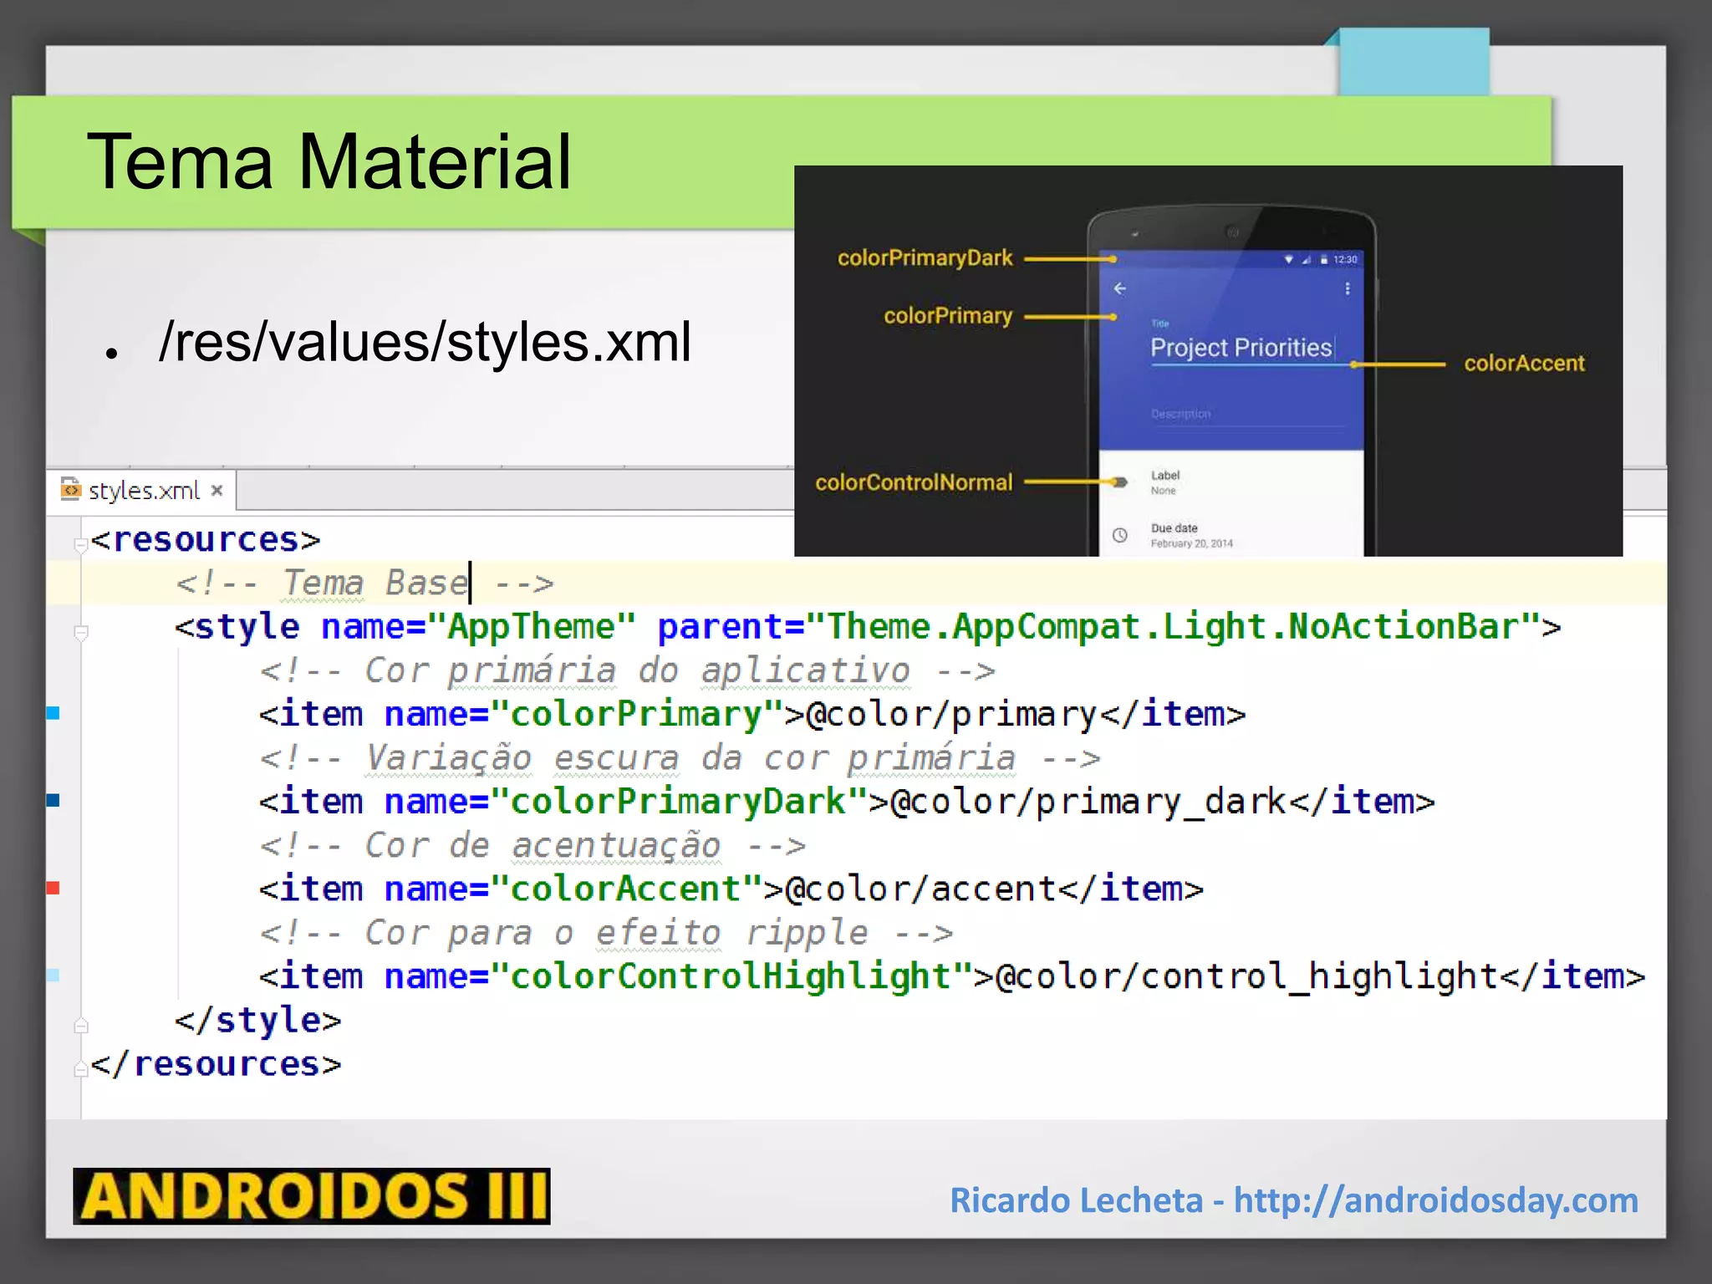The image size is (1712, 1284).
Task: Click the 'Cor primária do aplicativo' comment
Action: click(627, 670)
